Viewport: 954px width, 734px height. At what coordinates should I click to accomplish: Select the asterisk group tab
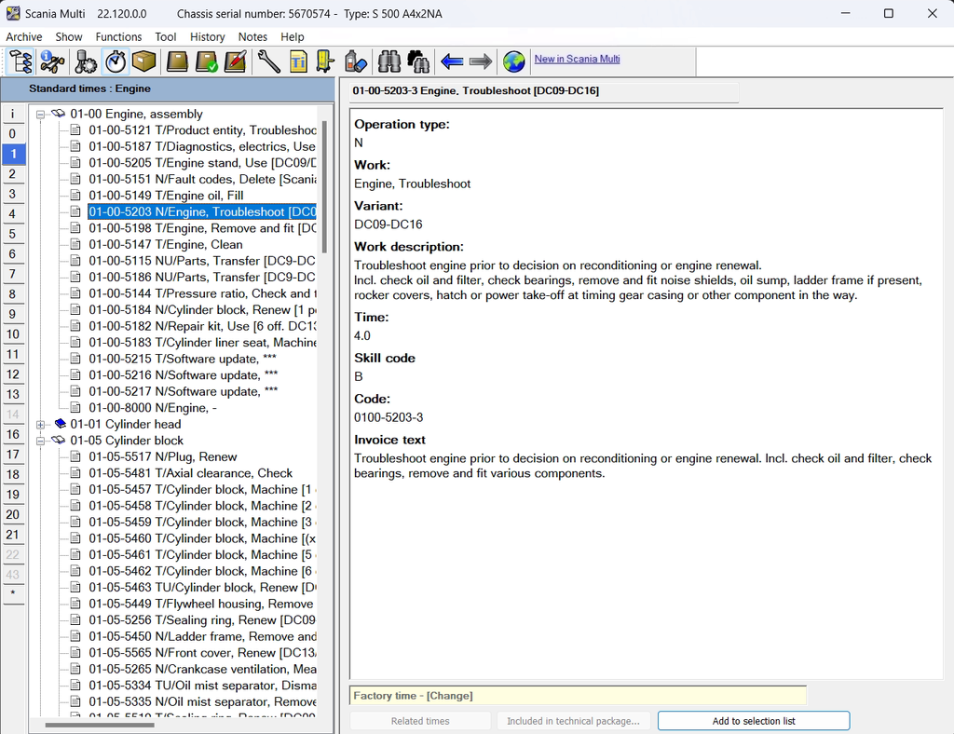[x=13, y=593]
